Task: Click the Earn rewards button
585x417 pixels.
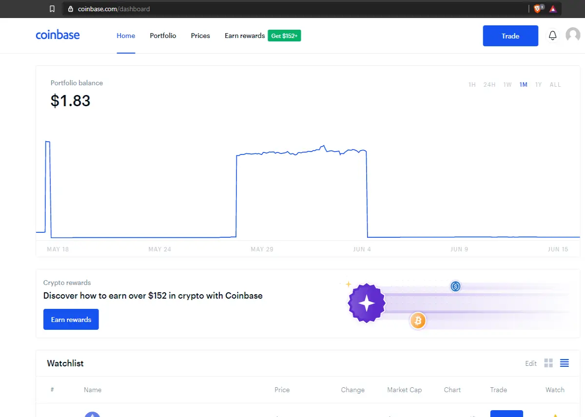Action: point(71,320)
